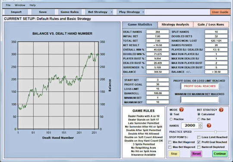This screenshot has width=233, height=162.
Task: Click the Dealt Hands value 264
Action: pos(157,32)
